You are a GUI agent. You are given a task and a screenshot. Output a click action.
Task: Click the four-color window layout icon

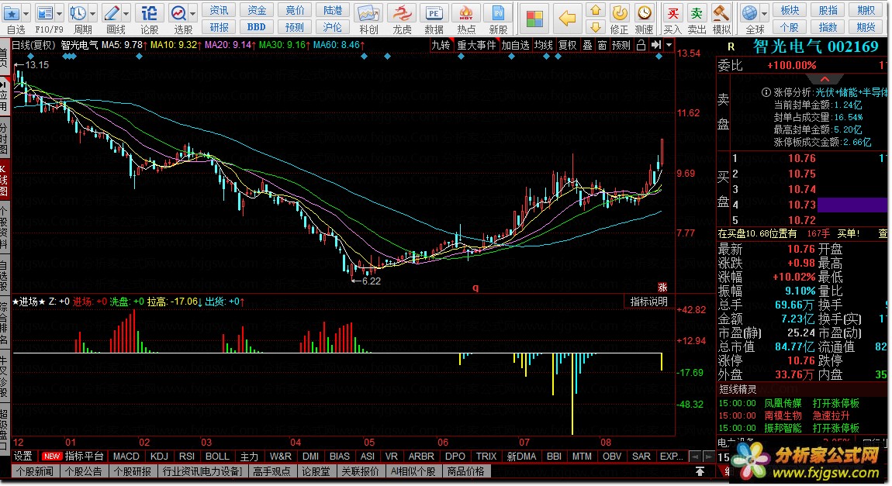(534, 19)
